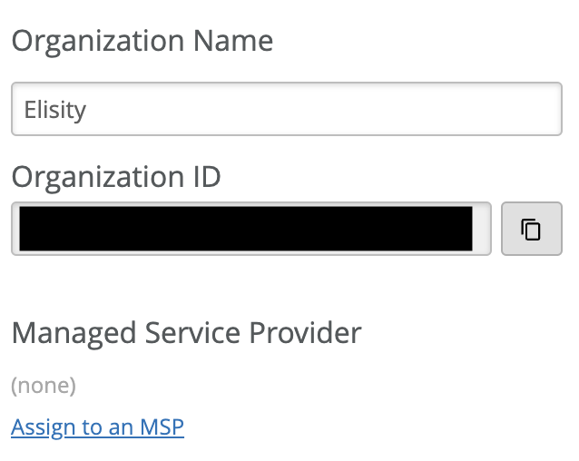579x461 pixels.
Task: Click the copy Organization ID icon
Action: point(531,229)
